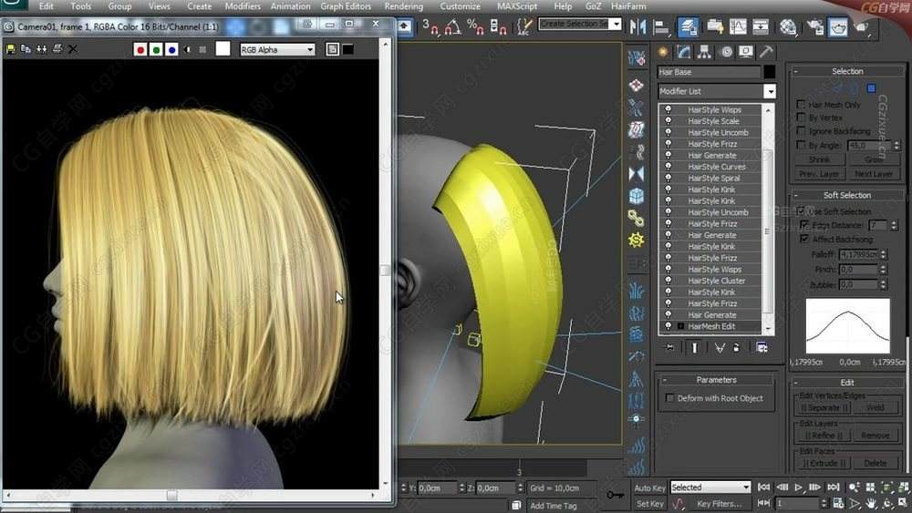
Task: Open Create Selection Set dropdown
Action: (x=616, y=25)
